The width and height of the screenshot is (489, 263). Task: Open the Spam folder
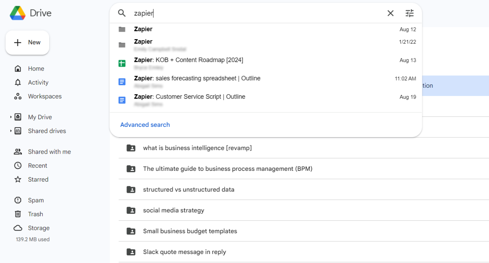point(36,200)
